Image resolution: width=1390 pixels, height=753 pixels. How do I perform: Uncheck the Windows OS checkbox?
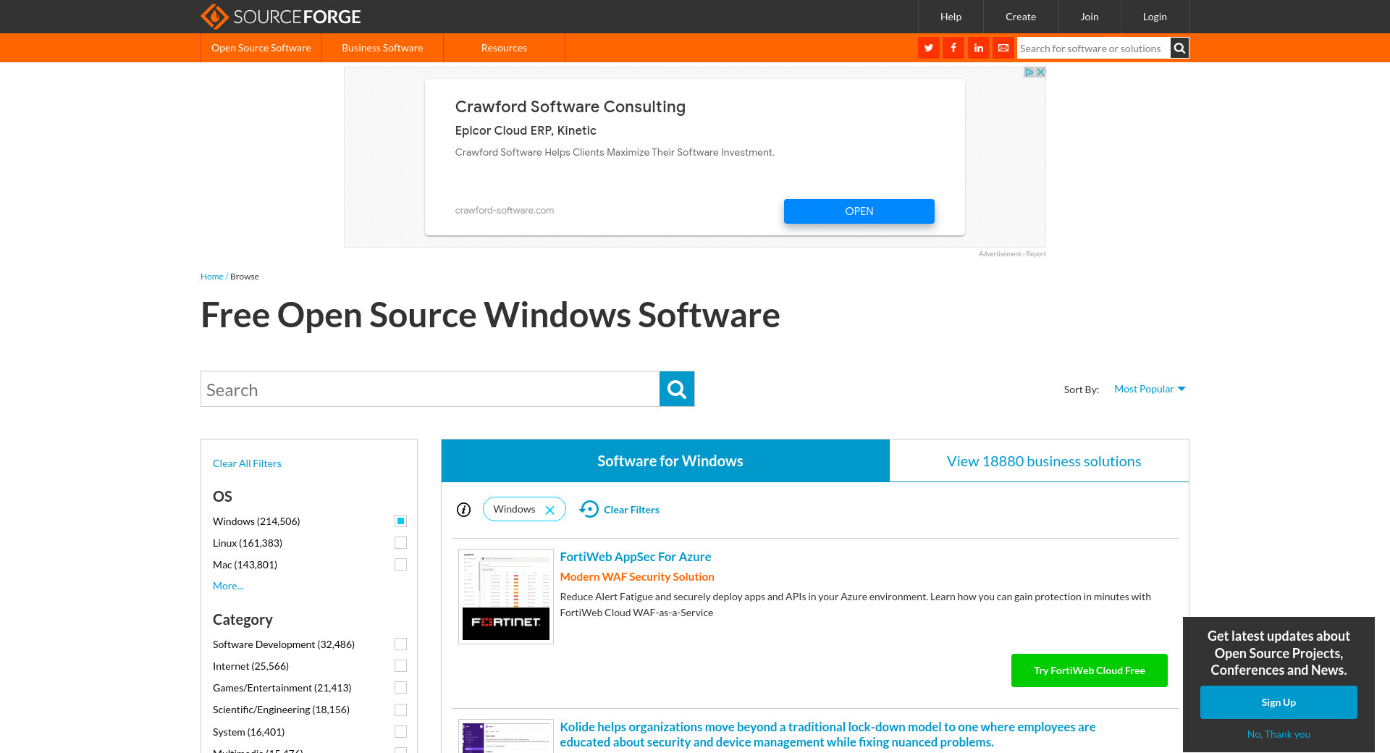tap(400, 521)
